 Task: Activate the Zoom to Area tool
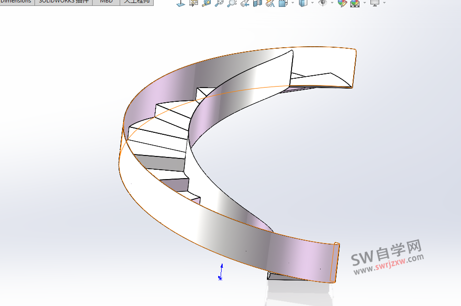point(232,3)
